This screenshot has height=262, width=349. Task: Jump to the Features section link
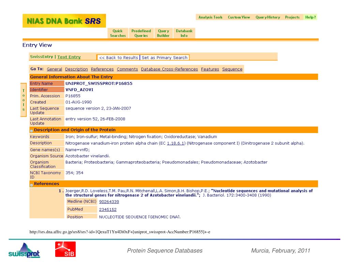[210, 69]
